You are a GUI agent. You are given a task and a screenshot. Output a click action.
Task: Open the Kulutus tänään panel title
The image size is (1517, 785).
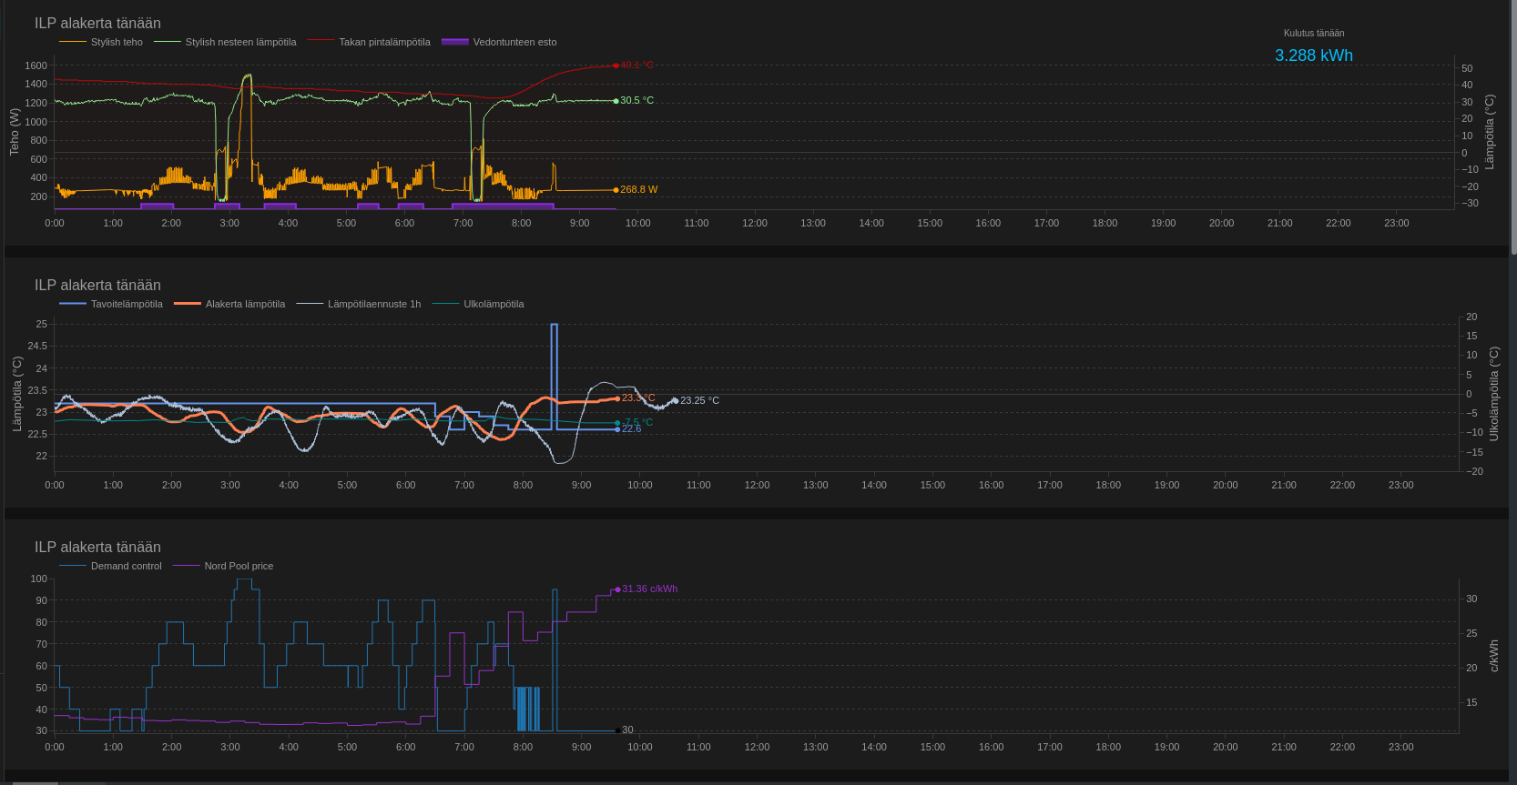click(x=1313, y=33)
